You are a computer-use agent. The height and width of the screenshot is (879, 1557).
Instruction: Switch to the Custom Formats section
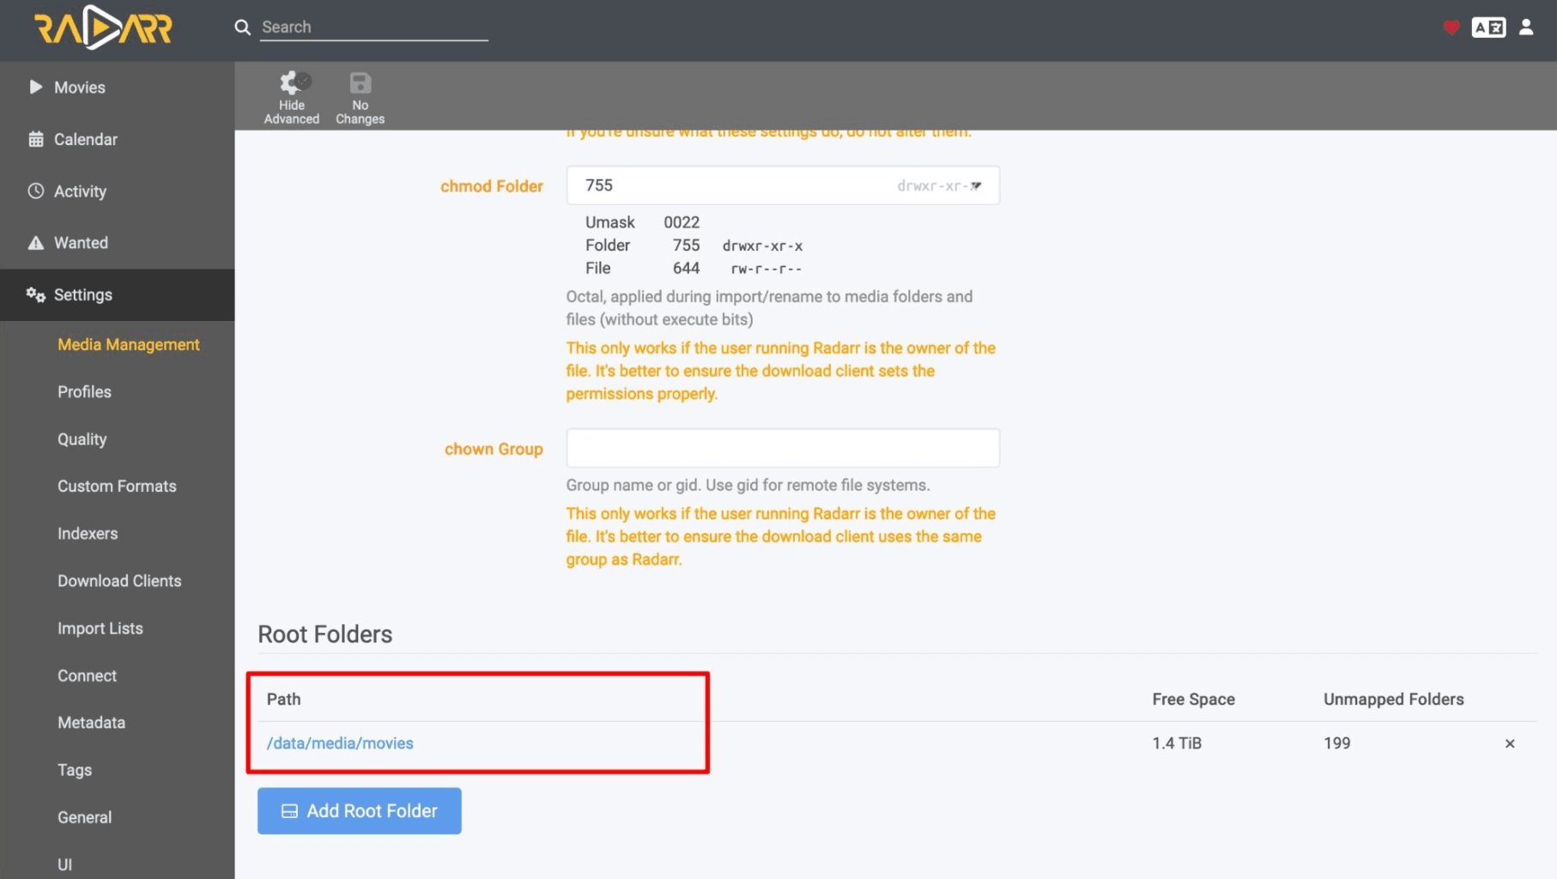pos(117,486)
